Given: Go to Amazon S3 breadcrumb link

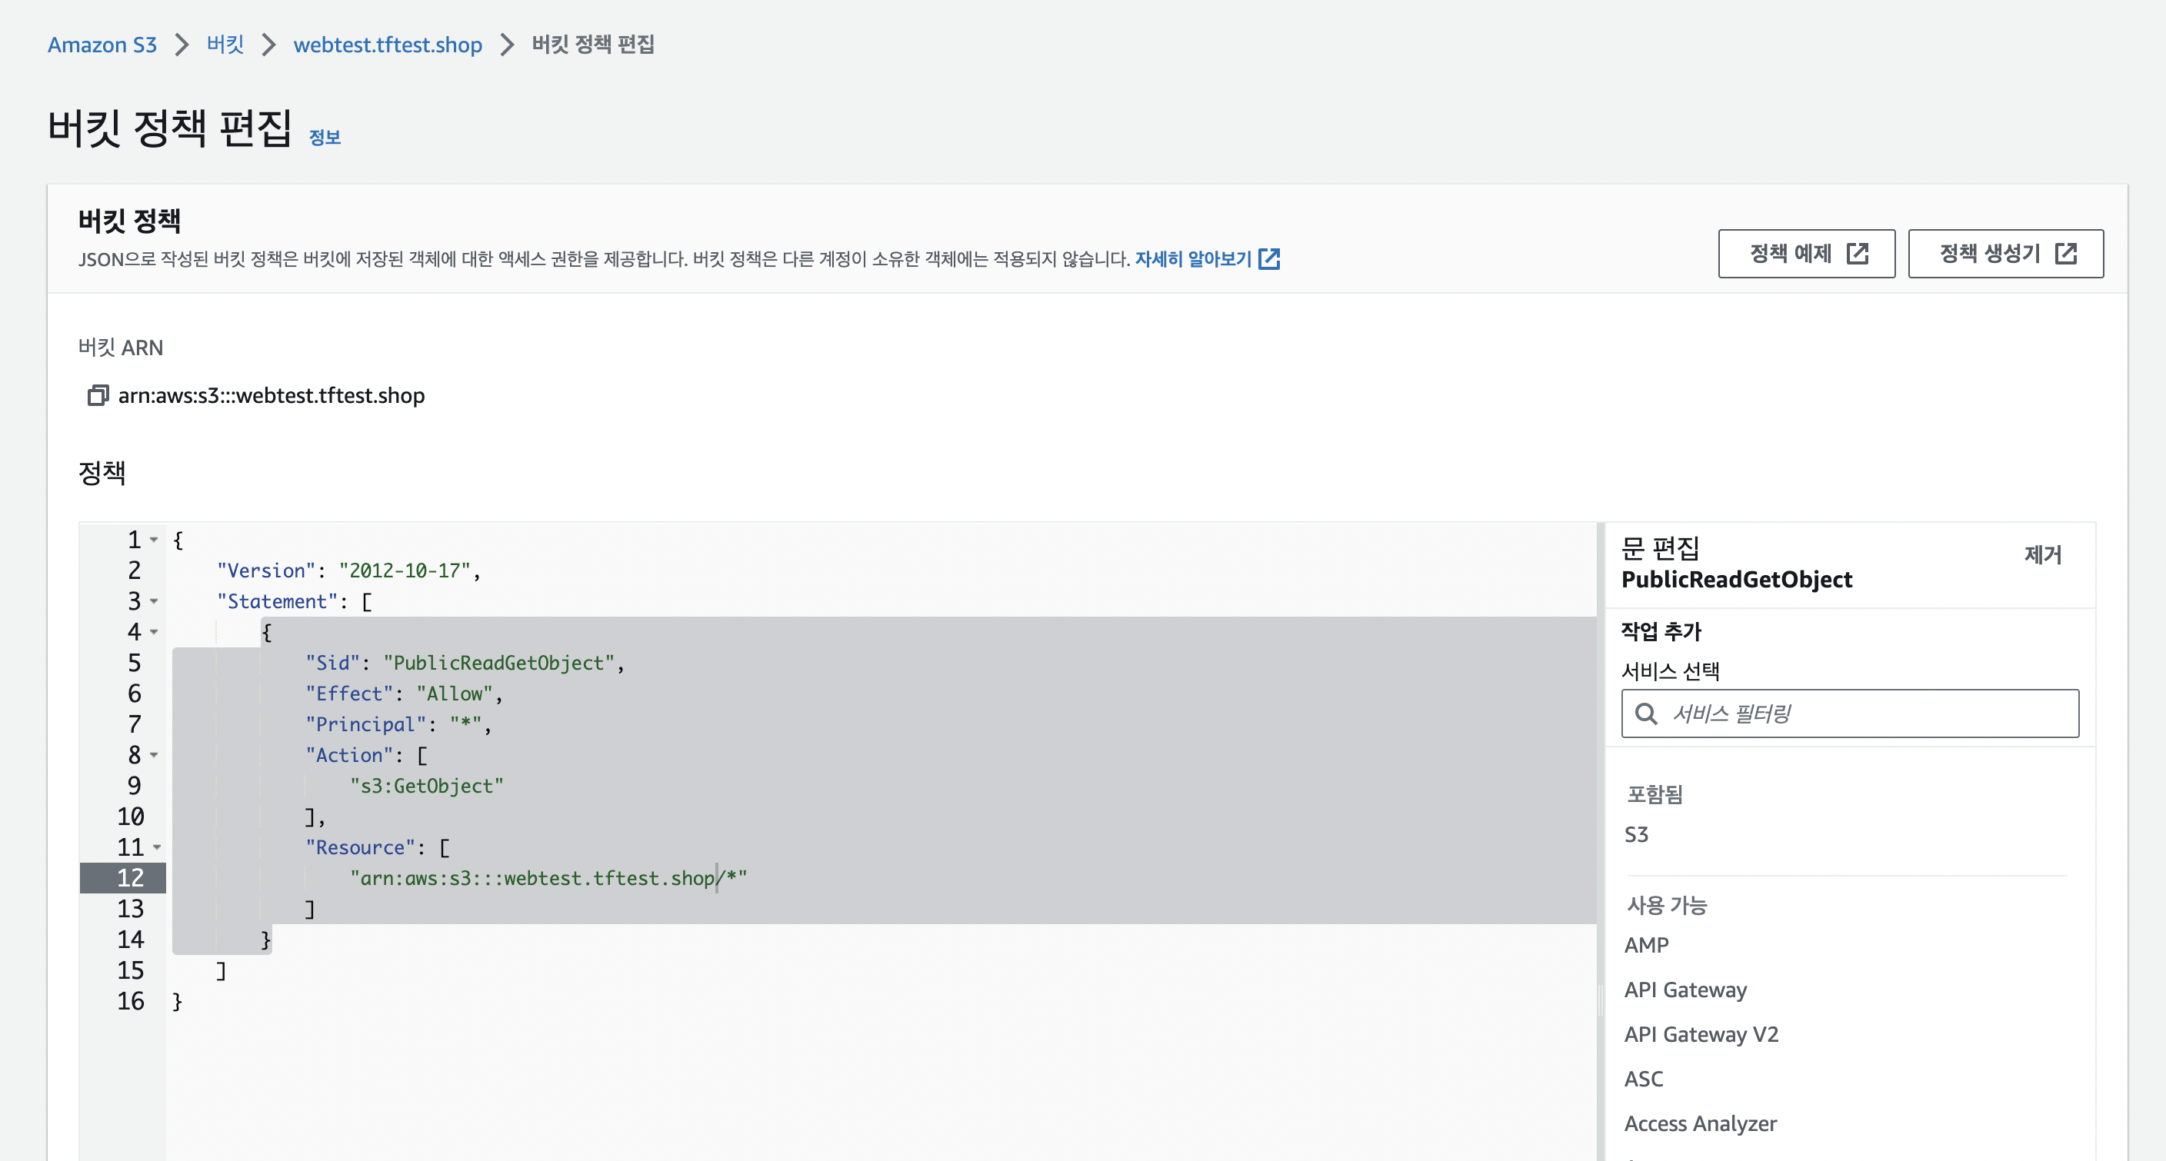Looking at the screenshot, I should pyautogui.click(x=102, y=45).
